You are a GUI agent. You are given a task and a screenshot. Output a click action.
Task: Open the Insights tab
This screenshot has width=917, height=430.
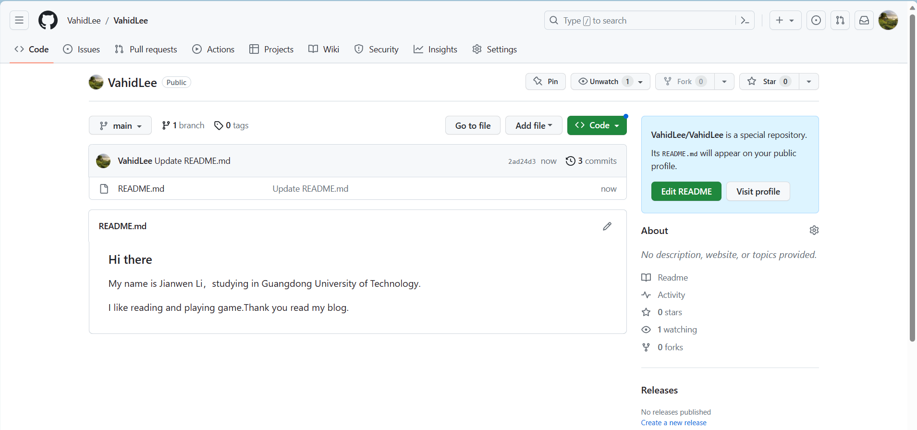[435, 49]
